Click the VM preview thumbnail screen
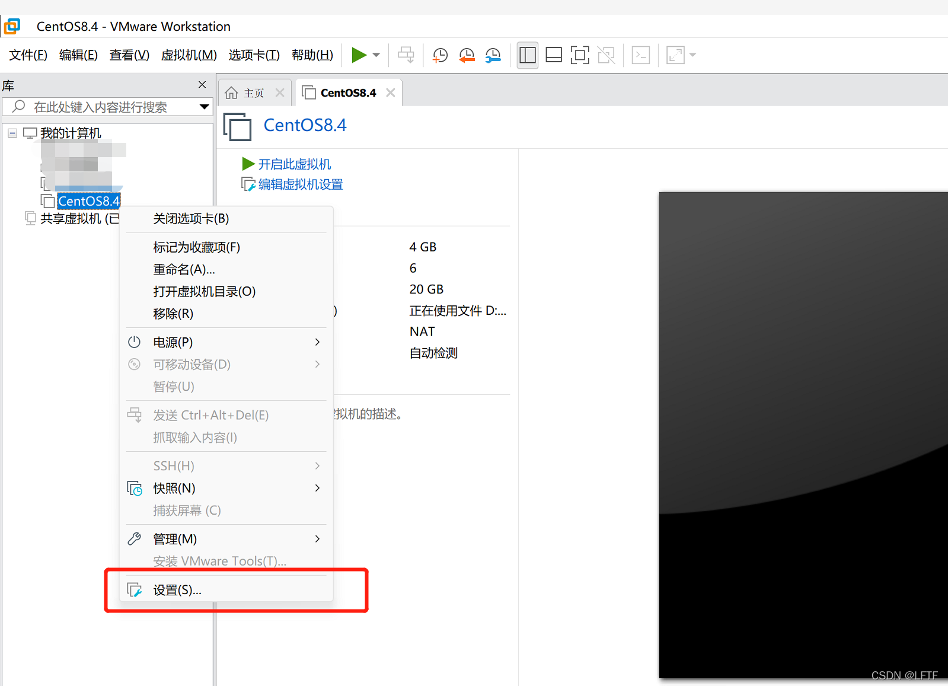The image size is (948, 686). point(803,435)
